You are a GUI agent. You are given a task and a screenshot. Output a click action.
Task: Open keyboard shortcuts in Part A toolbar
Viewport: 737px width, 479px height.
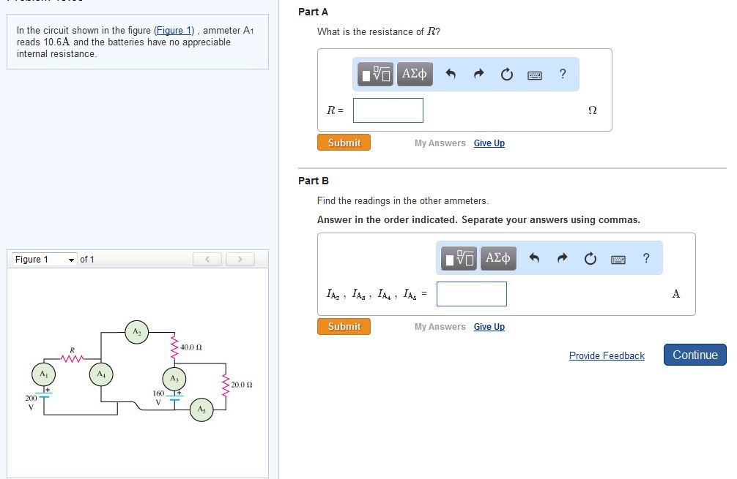pos(535,74)
